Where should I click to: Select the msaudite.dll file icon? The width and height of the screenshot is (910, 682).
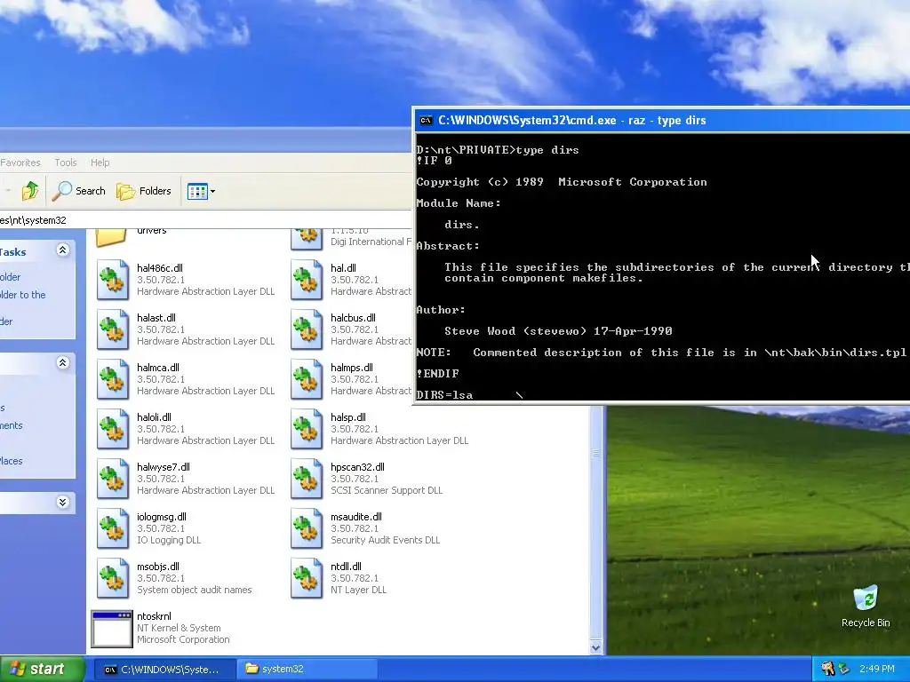point(307,529)
